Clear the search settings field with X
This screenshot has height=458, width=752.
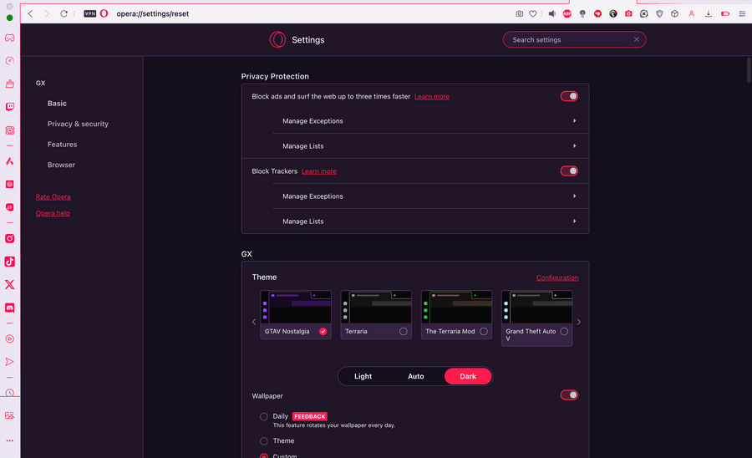(637, 39)
